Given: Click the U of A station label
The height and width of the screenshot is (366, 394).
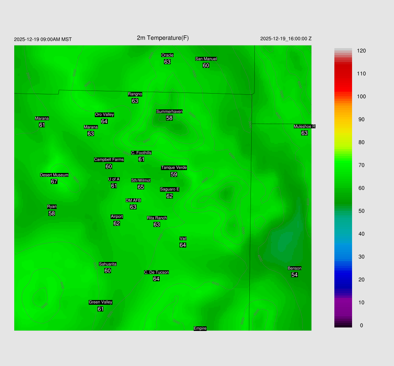Looking at the screenshot, I should click(x=114, y=179).
